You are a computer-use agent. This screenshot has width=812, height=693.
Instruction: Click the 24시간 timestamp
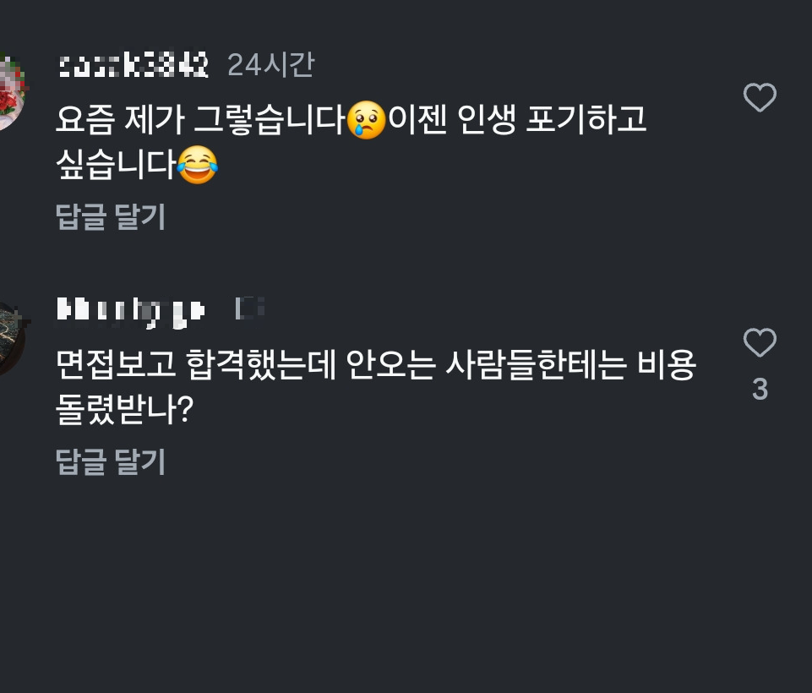[x=270, y=65]
